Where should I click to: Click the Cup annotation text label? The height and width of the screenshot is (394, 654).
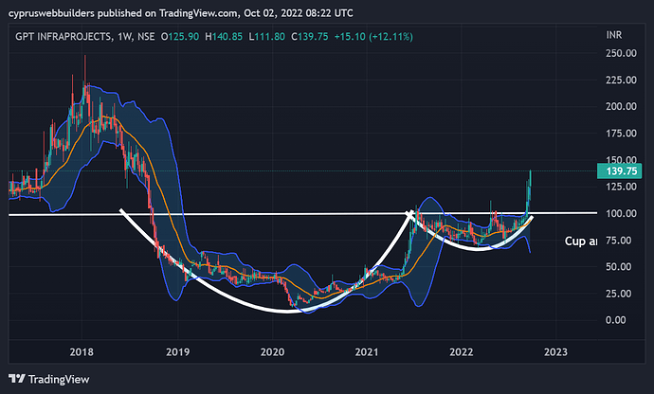tap(581, 242)
